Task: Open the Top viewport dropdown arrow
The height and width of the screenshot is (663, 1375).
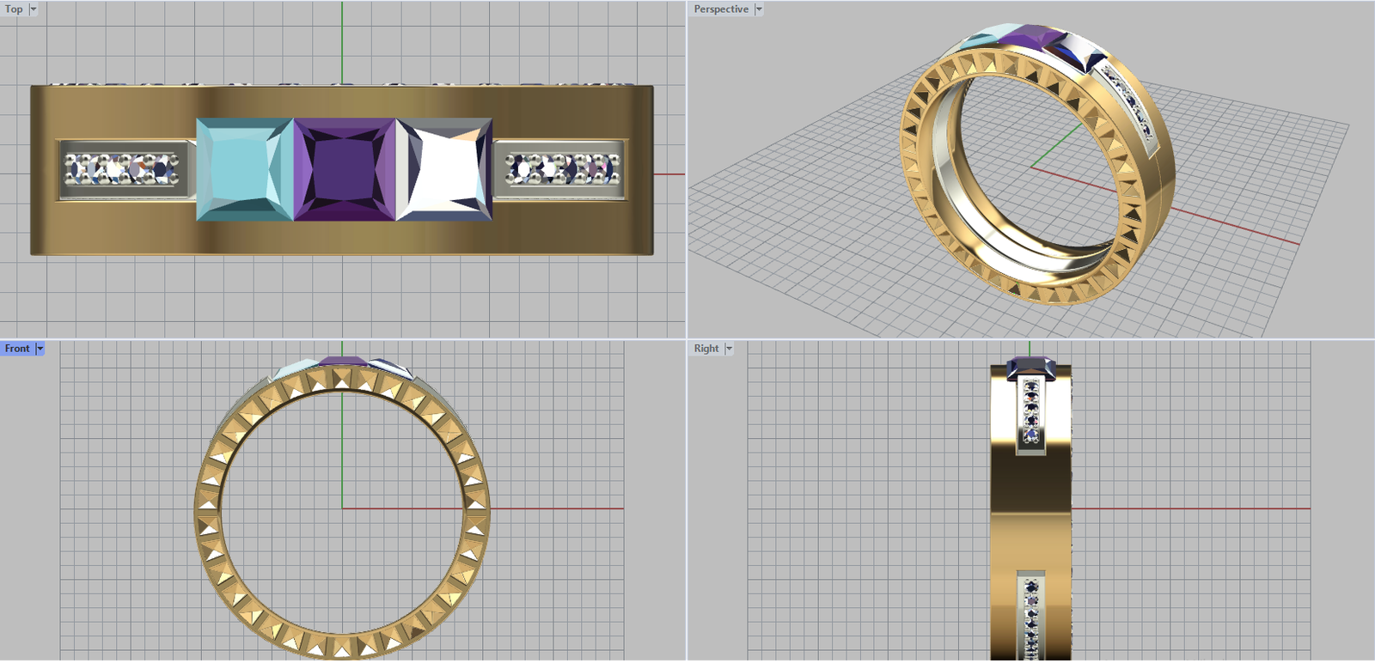Action: pos(34,9)
